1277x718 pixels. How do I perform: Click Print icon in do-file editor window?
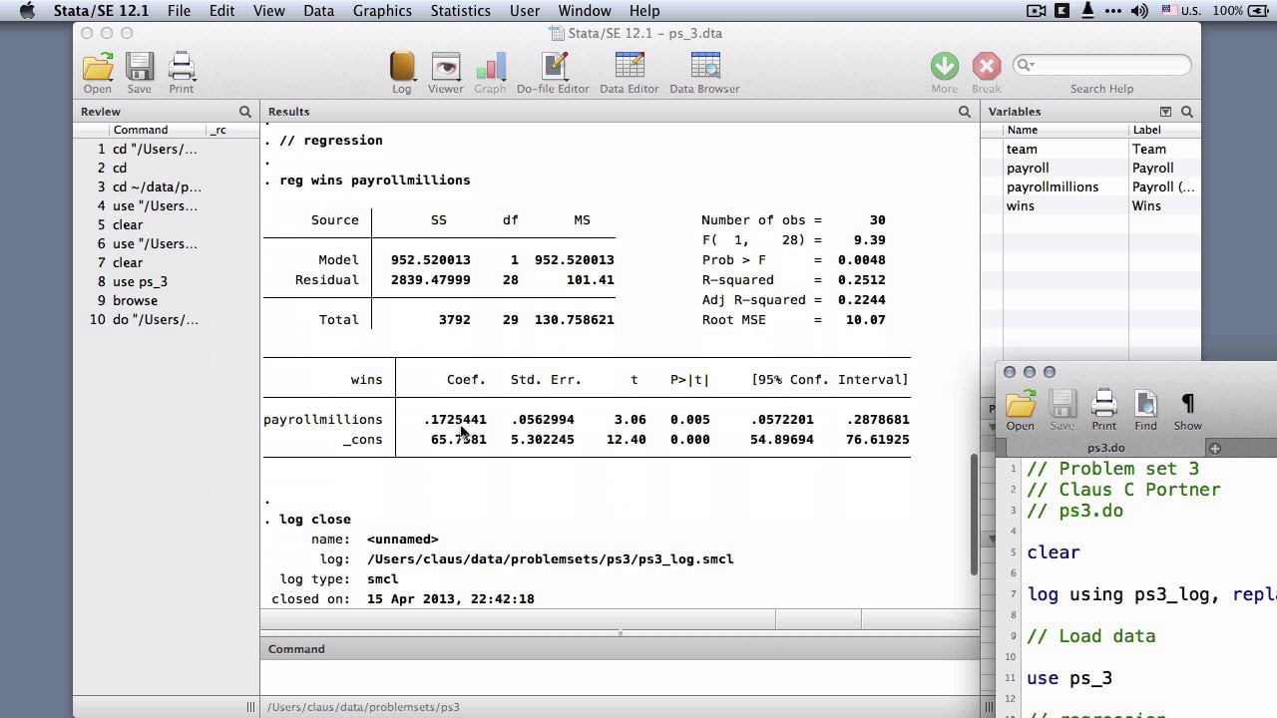[1104, 405]
